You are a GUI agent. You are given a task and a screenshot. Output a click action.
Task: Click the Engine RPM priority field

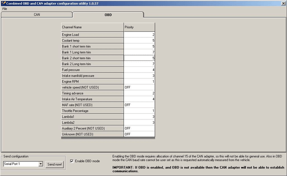click(x=139, y=82)
